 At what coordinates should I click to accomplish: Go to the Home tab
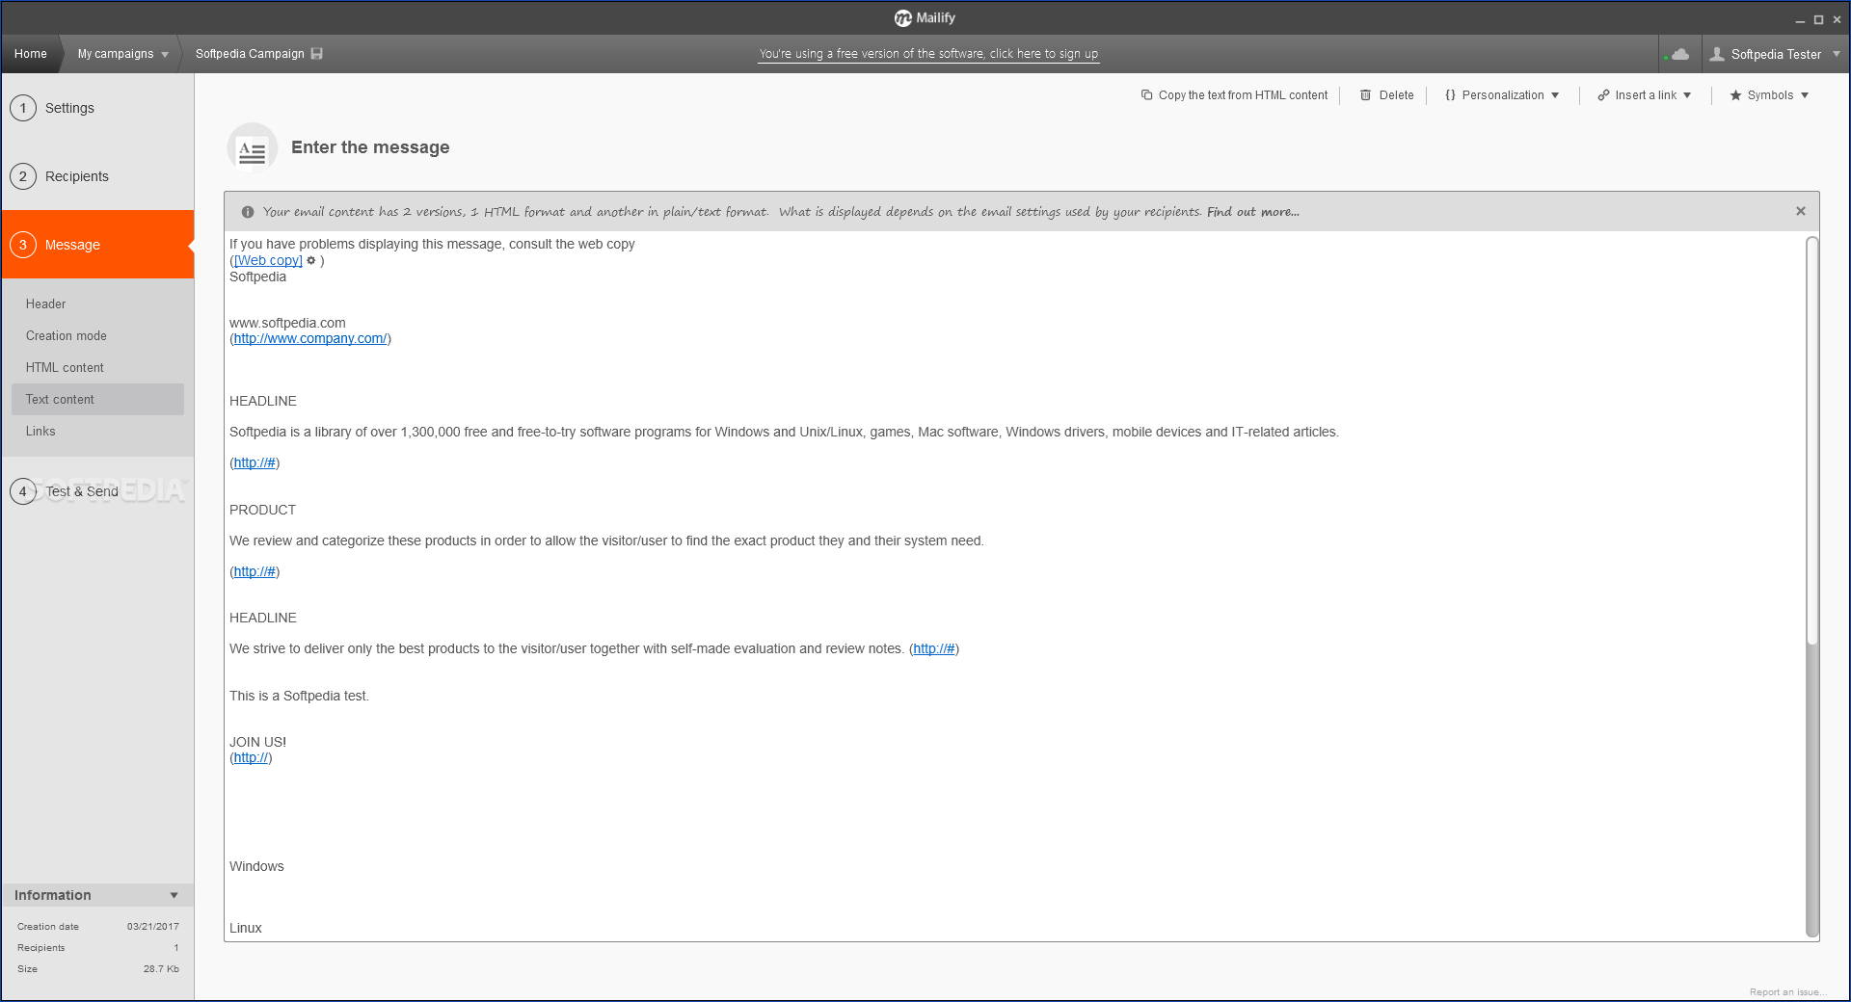point(31,54)
